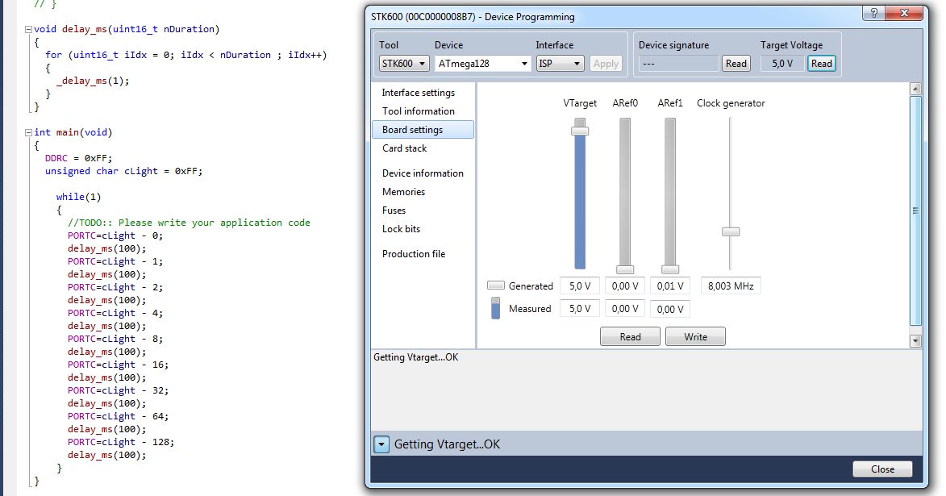Click 'unsigned char cLight = 0xFF;' line
Screen dimensions: 946x496
pos(123,171)
